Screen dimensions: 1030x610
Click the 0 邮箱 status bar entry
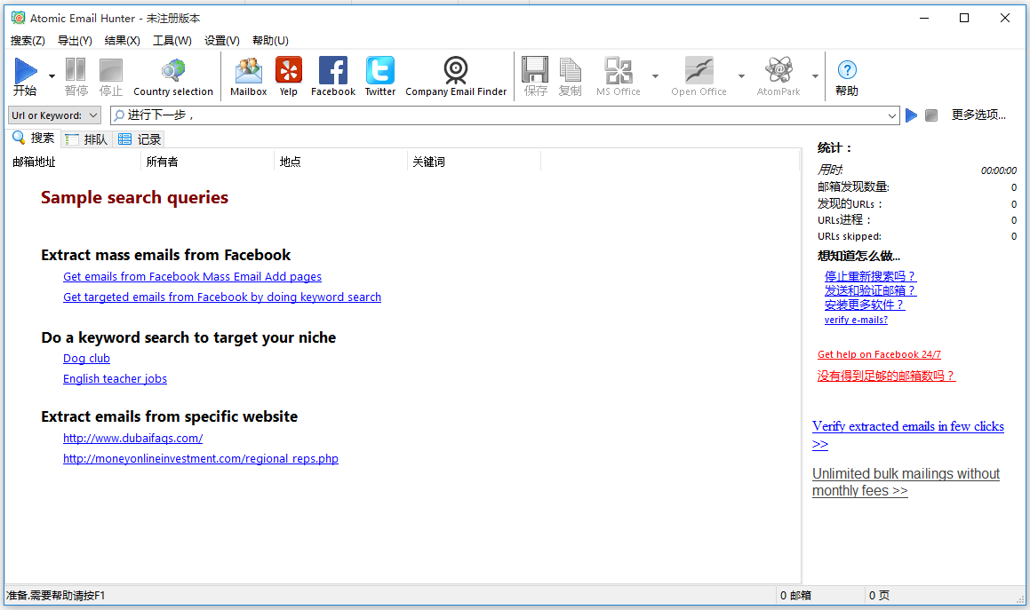click(x=795, y=596)
